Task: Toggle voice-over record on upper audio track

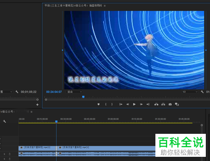Action: pyautogui.click(x=10, y=154)
